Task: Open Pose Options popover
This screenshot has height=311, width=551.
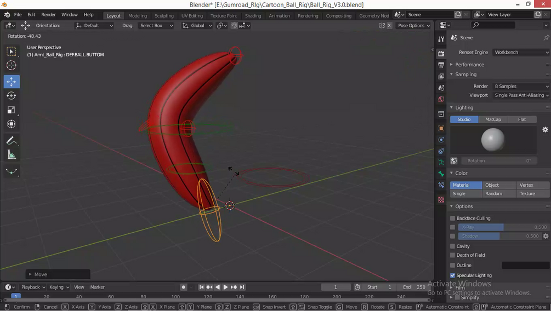Action: [413, 26]
